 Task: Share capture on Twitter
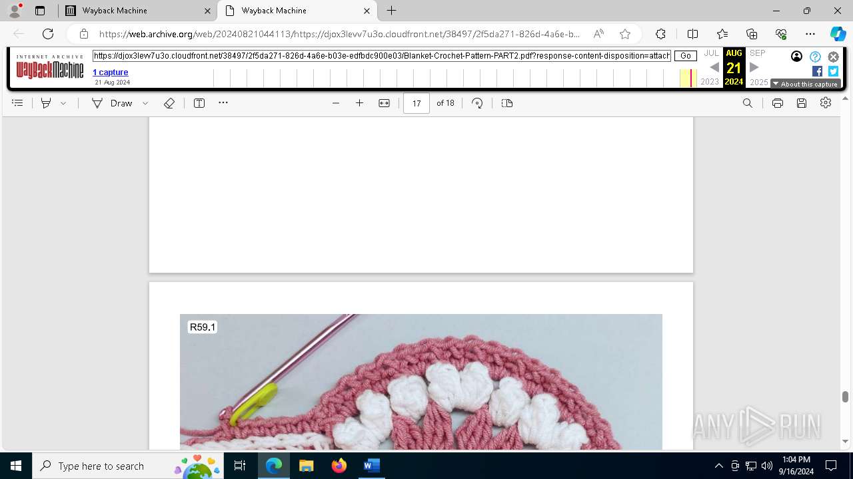click(833, 71)
